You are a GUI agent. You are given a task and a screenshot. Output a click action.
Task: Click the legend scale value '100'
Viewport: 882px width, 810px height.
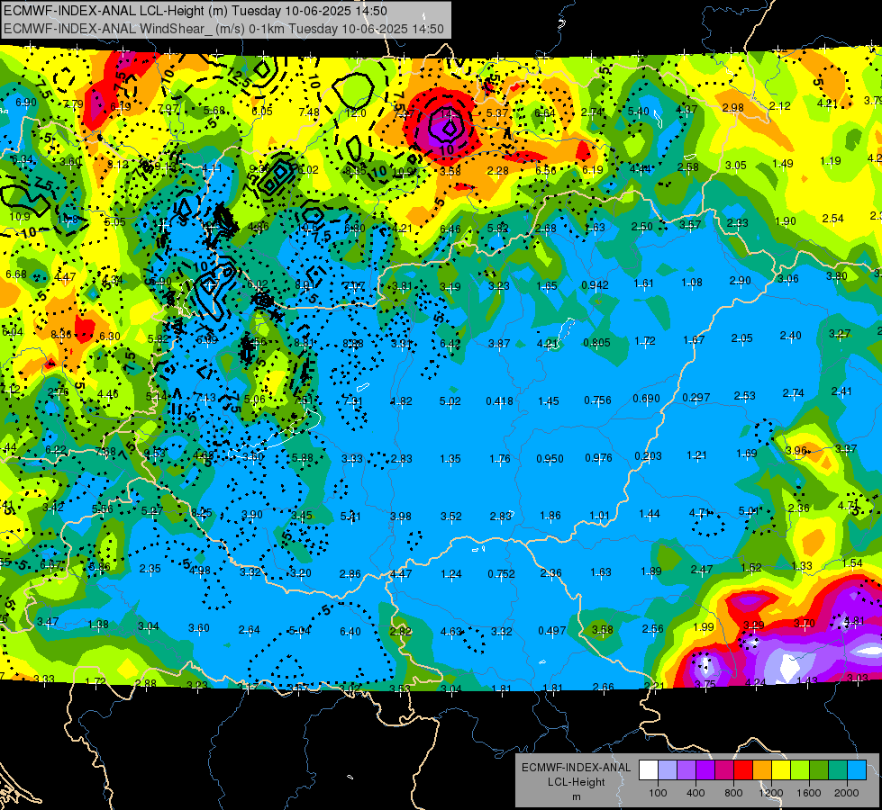658,793
